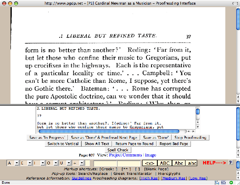240x185 pixels.
Task: Click into the proofreading text area
Action: tap(116, 118)
